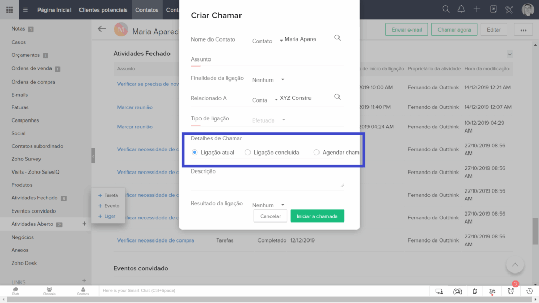This screenshot has height=303, width=539.
Task: Open the Resultado da ligação dropdown
Action: tap(268, 205)
